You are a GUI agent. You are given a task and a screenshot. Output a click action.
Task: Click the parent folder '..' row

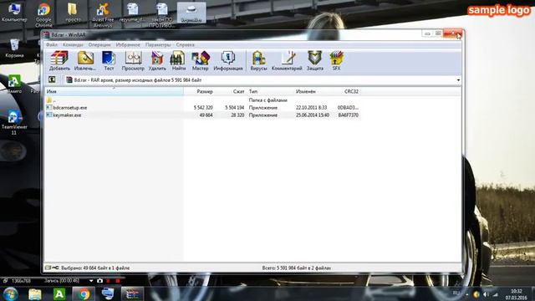coord(202,100)
